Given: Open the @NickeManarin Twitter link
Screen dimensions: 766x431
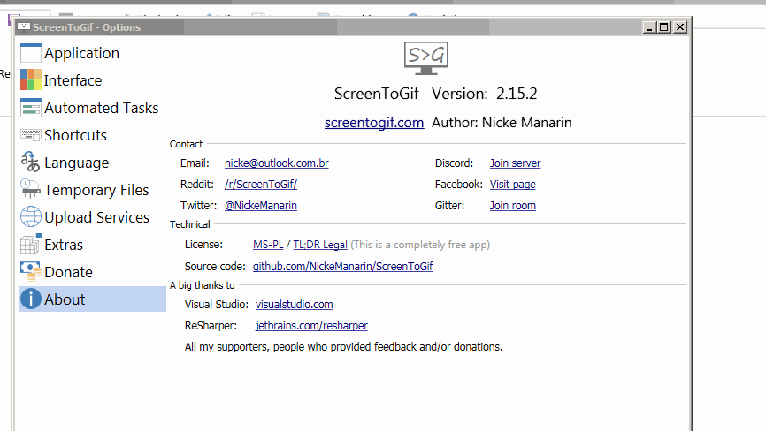Looking at the screenshot, I should pos(261,205).
